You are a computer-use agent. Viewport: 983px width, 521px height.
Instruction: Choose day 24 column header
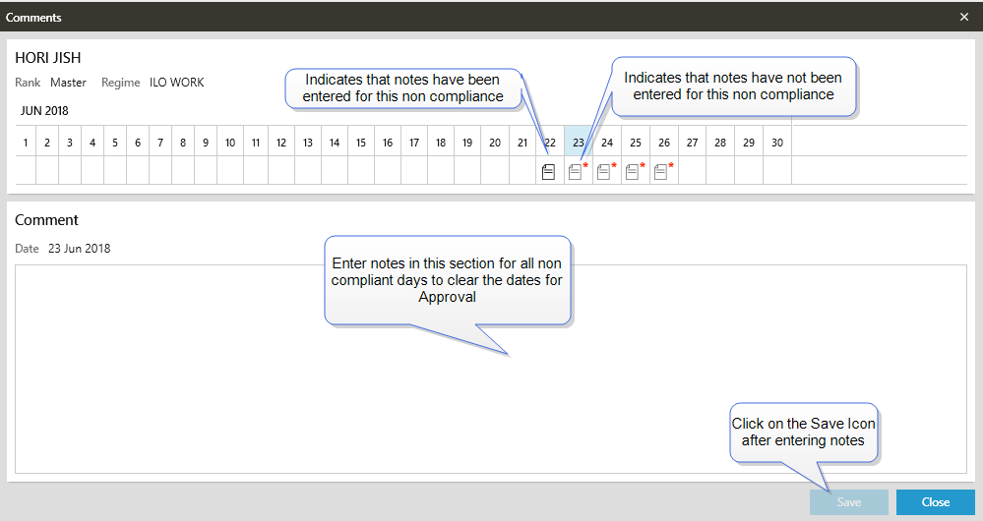click(x=607, y=143)
